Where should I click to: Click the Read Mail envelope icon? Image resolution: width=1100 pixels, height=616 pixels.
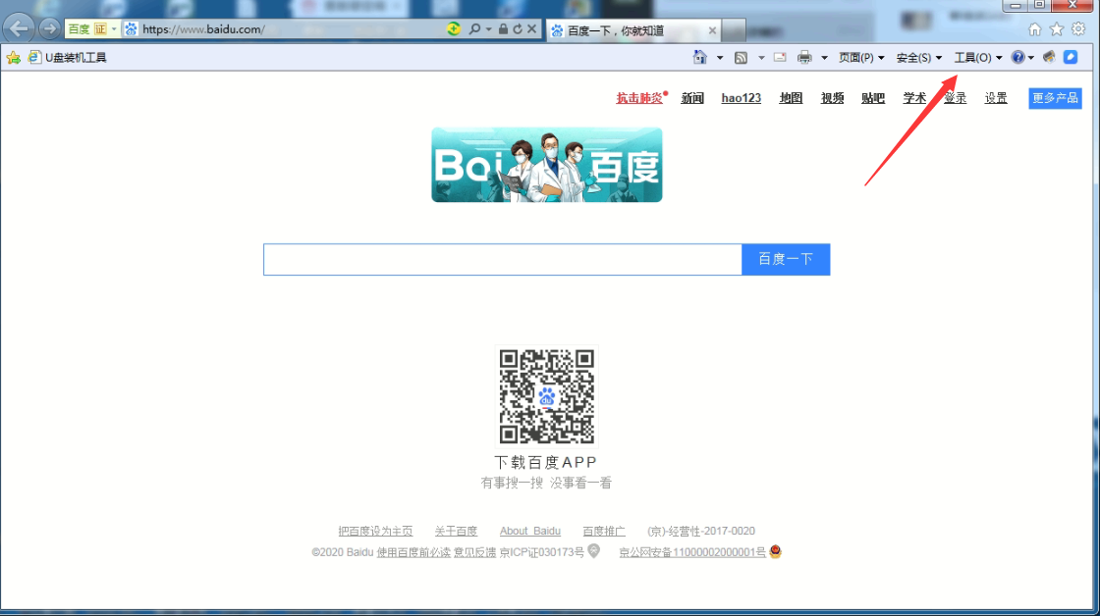coord(780,58)
